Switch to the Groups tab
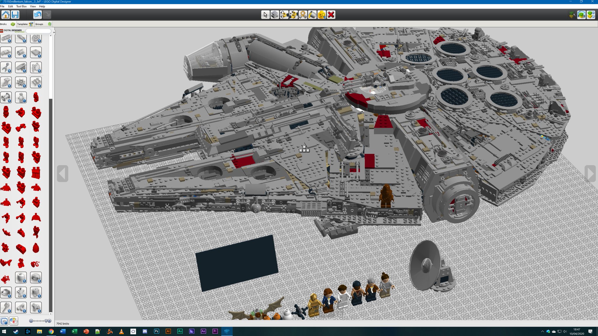Image resolution: width=598 pixels, height=336 pixels. 43,24
